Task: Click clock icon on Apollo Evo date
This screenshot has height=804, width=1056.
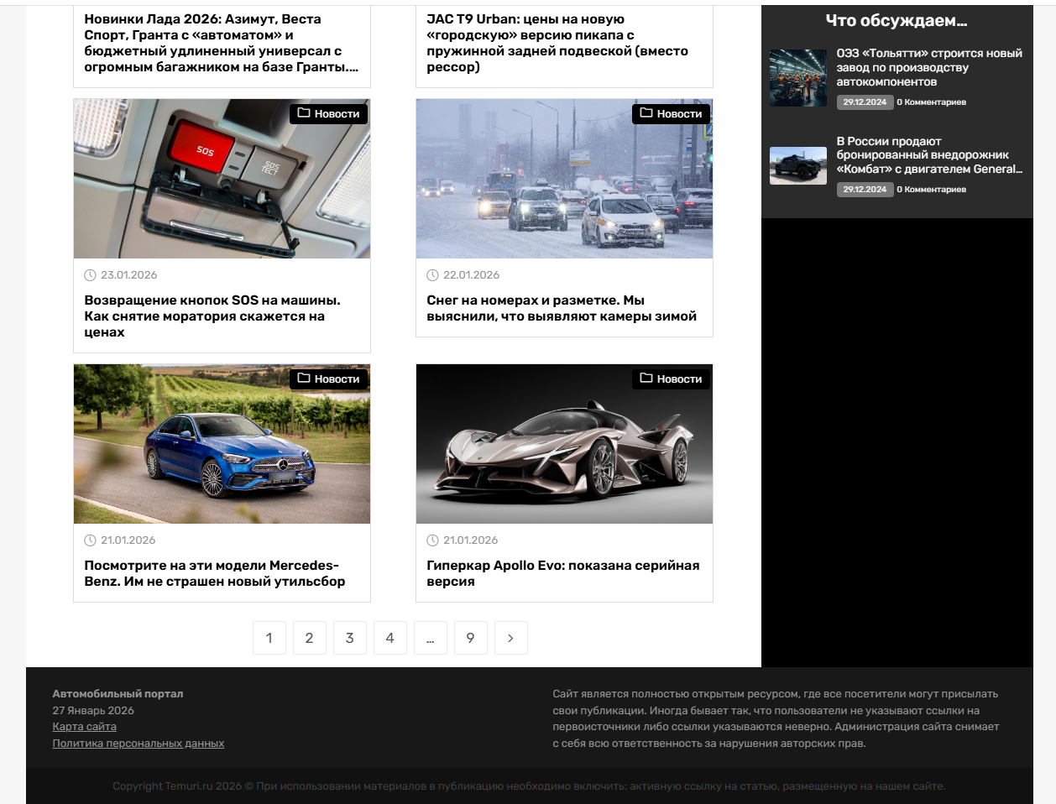Action: 433,540
